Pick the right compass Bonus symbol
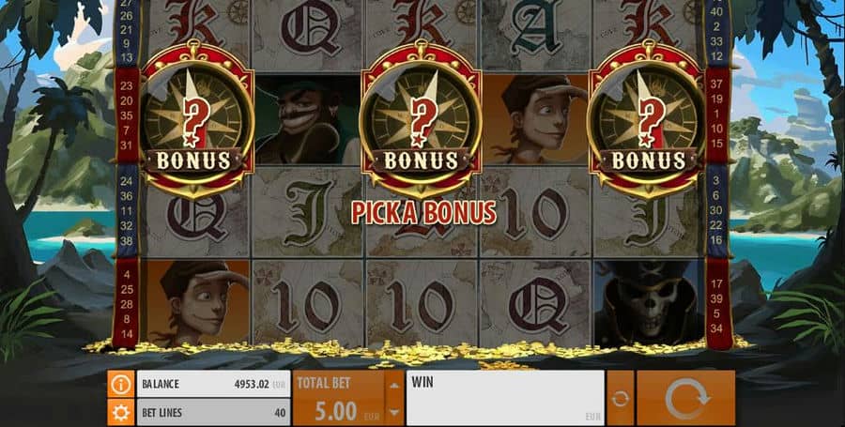This screenshot has height=427, width=845. click(x=646, y=119)
